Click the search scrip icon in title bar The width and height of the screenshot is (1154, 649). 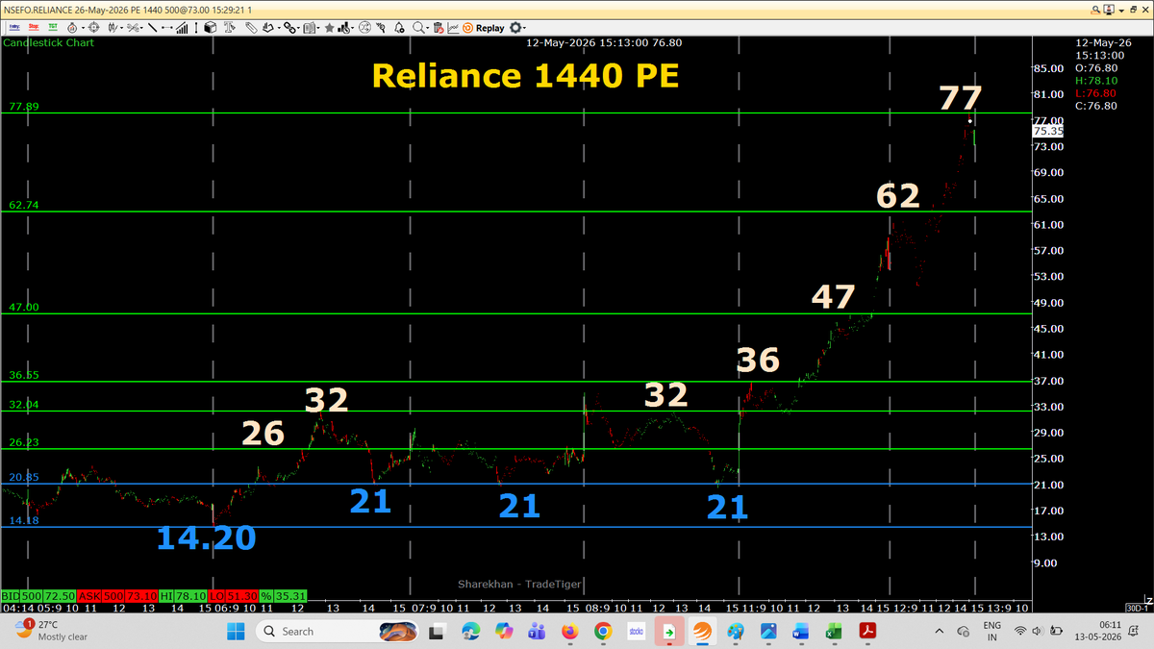pyautogui.click(x=1095, y=9)
